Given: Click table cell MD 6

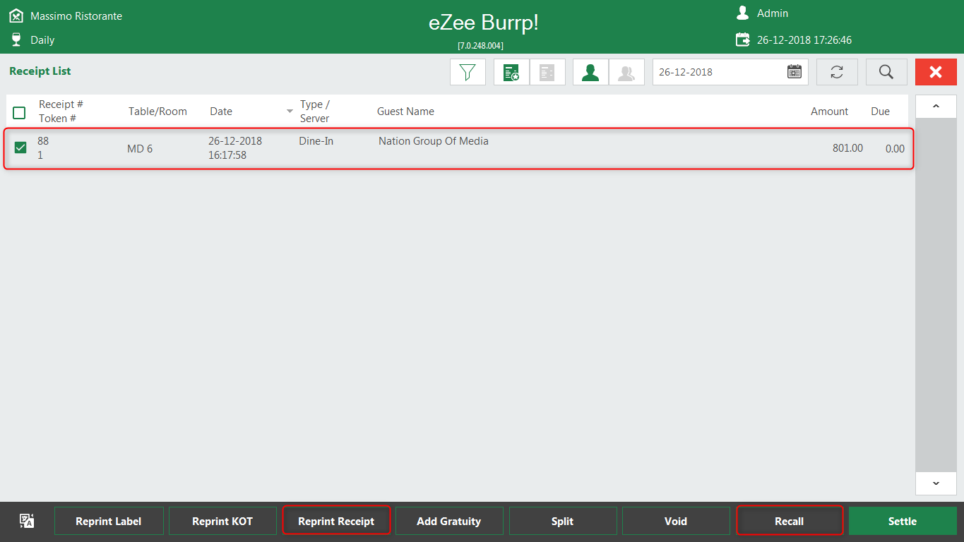Looking at the screenshot, I should (140, 149).
